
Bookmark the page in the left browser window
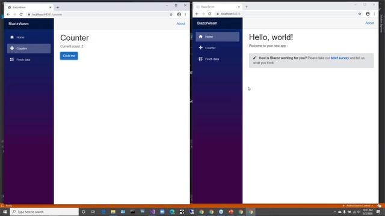[171, 14]
